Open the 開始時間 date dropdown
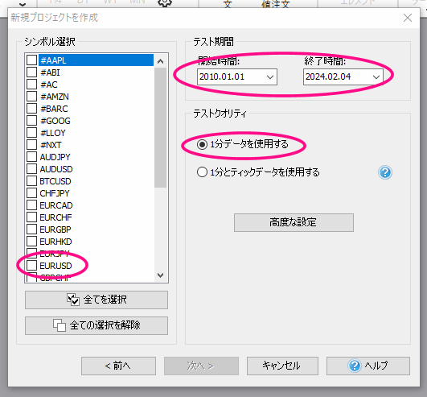427x397 pixels. tap(270, 77)
